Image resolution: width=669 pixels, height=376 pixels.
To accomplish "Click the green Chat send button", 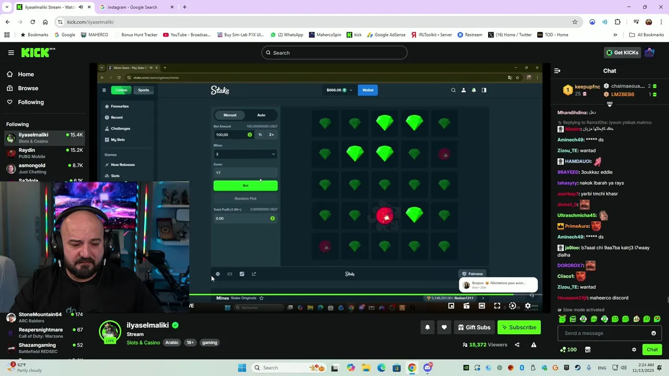I will click(652, 350).
